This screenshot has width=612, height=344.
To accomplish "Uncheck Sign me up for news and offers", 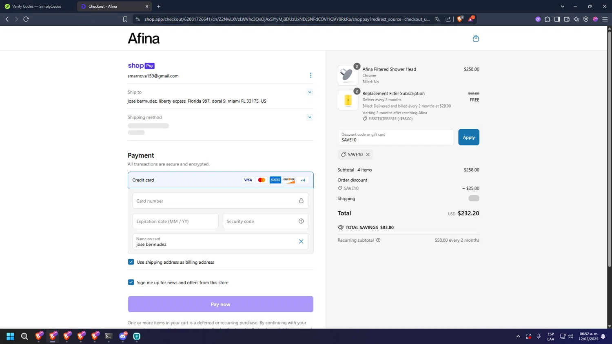I will point(131,282).
